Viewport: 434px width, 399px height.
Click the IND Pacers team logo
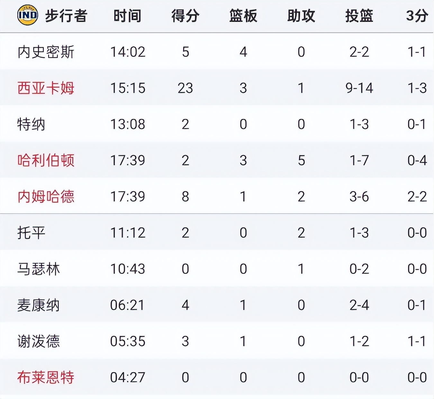[x=28, y=15]
